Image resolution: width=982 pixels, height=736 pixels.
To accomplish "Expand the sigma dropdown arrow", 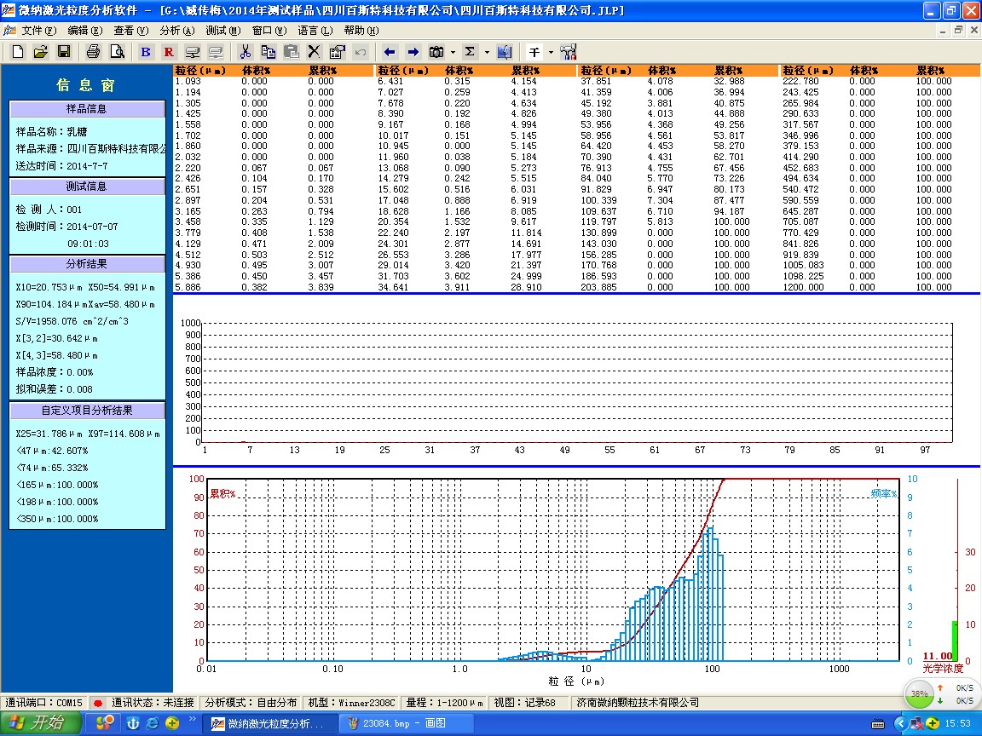I will pyautogui.click(x=487, y=52).
